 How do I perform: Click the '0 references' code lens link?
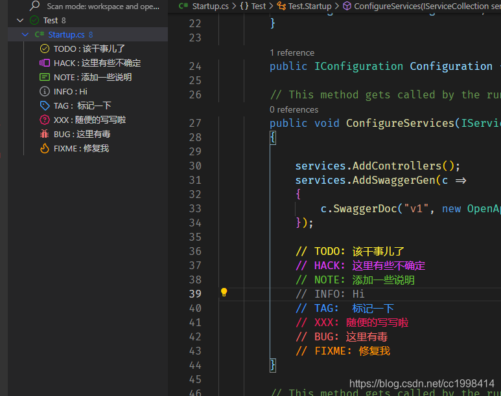294,109
